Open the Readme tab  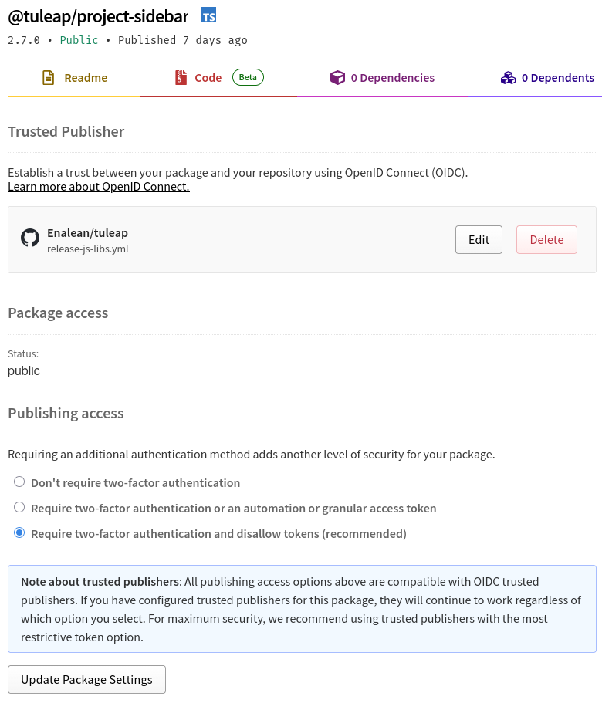(86, 78)
